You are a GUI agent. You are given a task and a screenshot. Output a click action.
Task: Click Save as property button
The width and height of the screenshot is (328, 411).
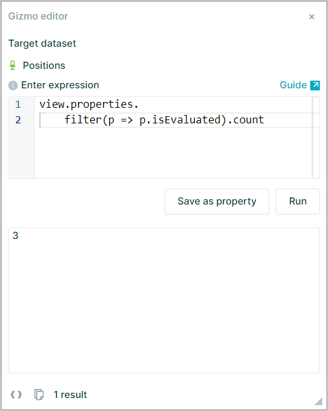click(x=217, y=201)
